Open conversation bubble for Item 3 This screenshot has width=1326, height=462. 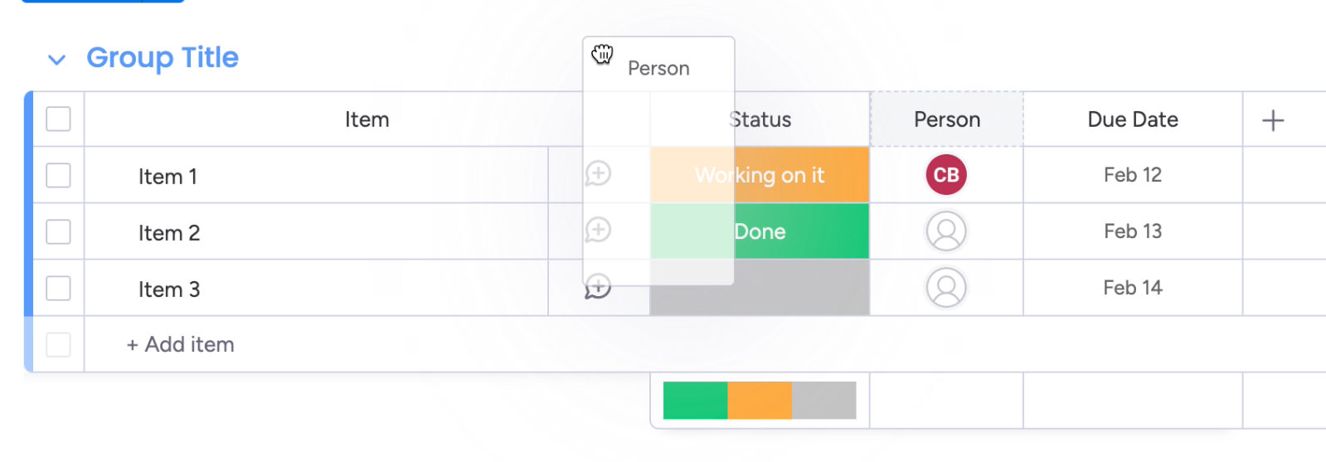(x=598, y=287)
